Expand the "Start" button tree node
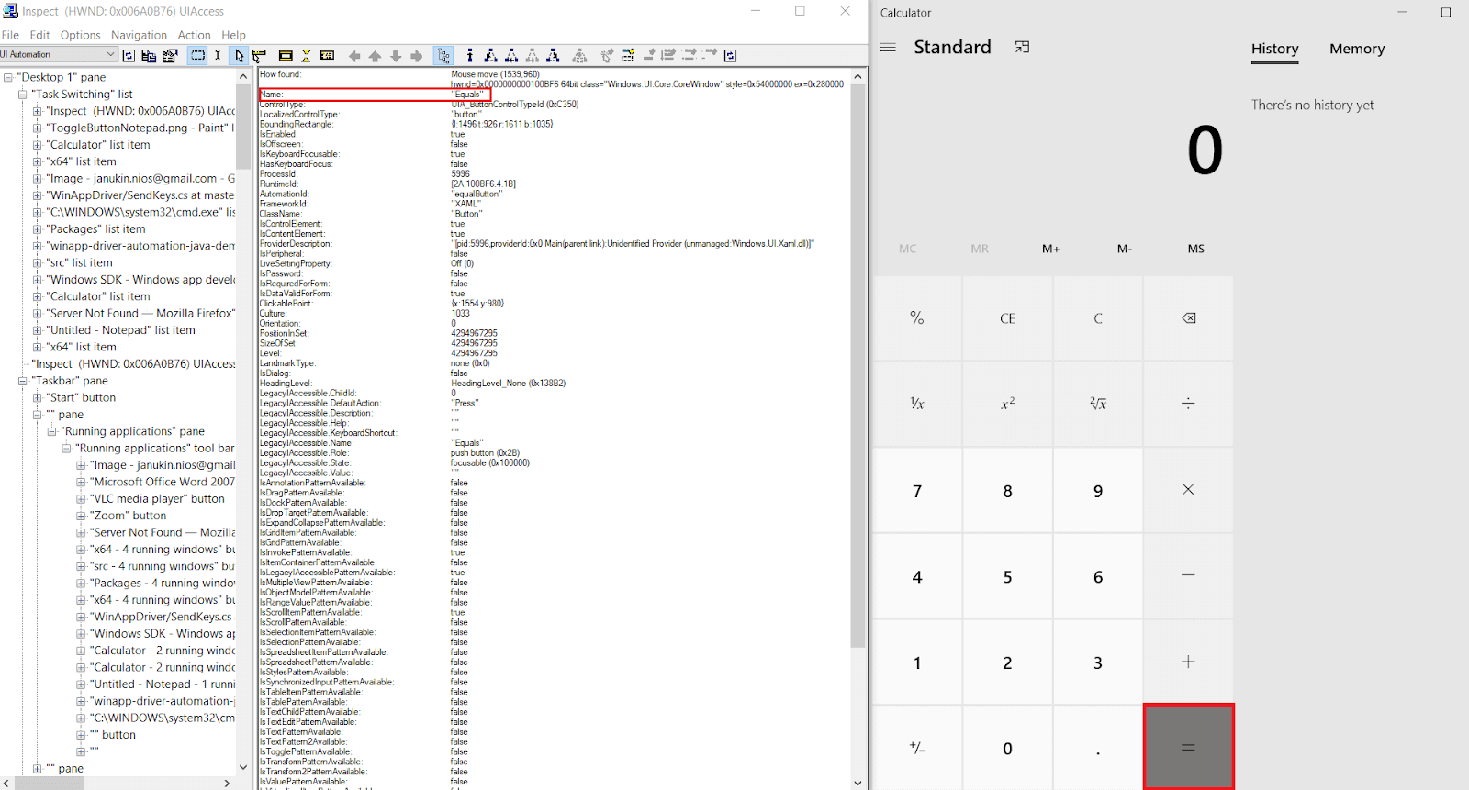 (38, 397)
